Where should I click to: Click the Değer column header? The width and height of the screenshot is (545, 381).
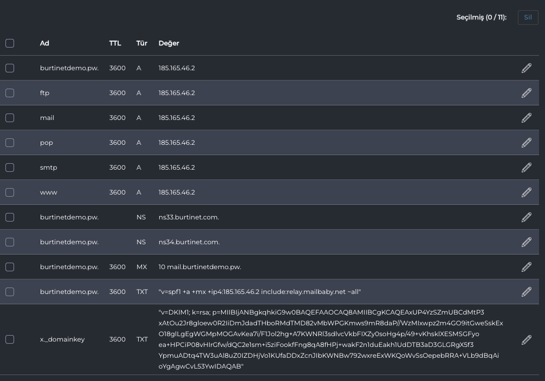[168, 43]
